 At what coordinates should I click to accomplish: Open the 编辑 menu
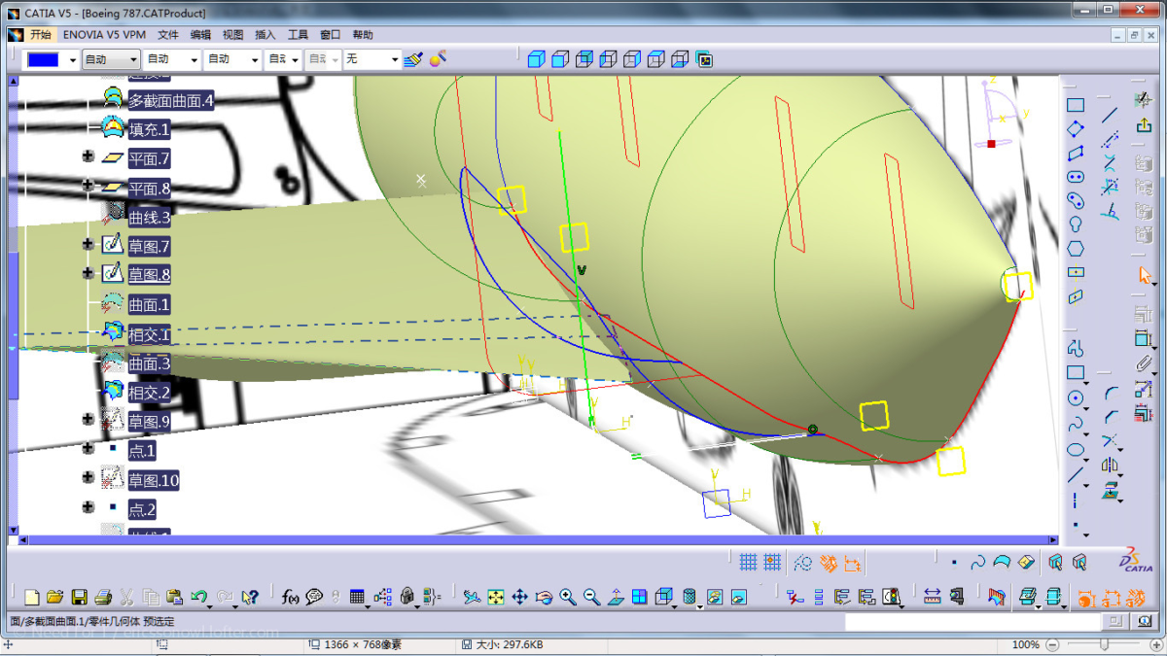(x=200, y=34)
